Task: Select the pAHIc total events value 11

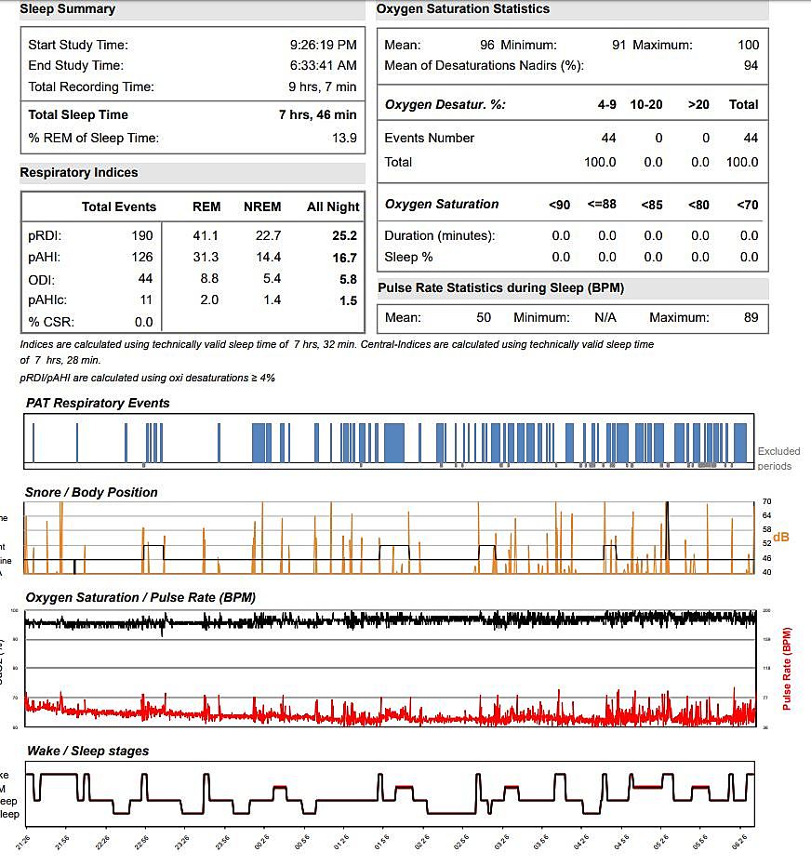Action: [x=146, y=300]
